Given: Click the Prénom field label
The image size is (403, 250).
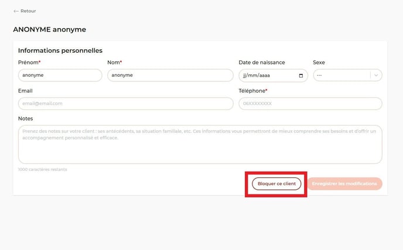Looking at the screenshot, I should pos(29,63).
